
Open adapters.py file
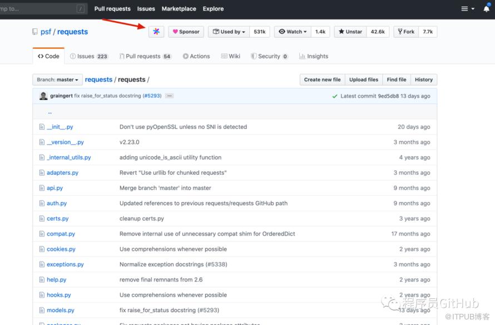(x=62, y=173)
